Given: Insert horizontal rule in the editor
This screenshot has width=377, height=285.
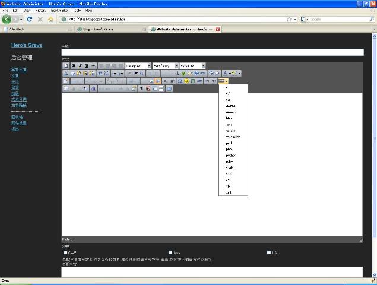Looking at the screenshot, I should (144, 81).
